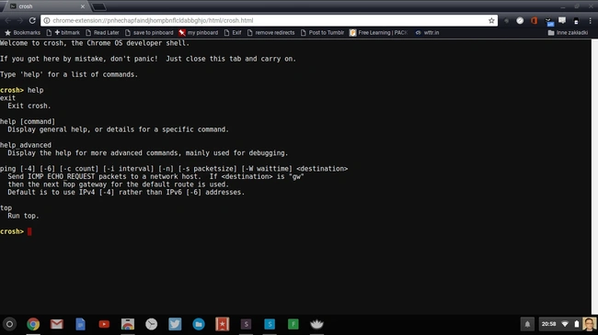Click the site info icon in address bar

(x=47, y=20)
